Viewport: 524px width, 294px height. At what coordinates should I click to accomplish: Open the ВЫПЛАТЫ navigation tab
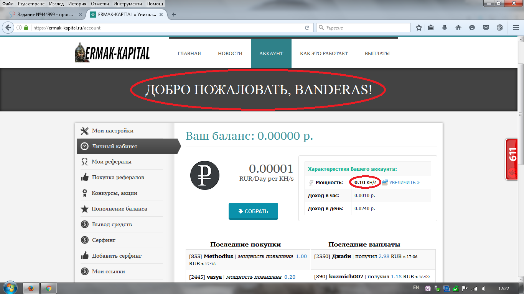click(x=377, y=53)
